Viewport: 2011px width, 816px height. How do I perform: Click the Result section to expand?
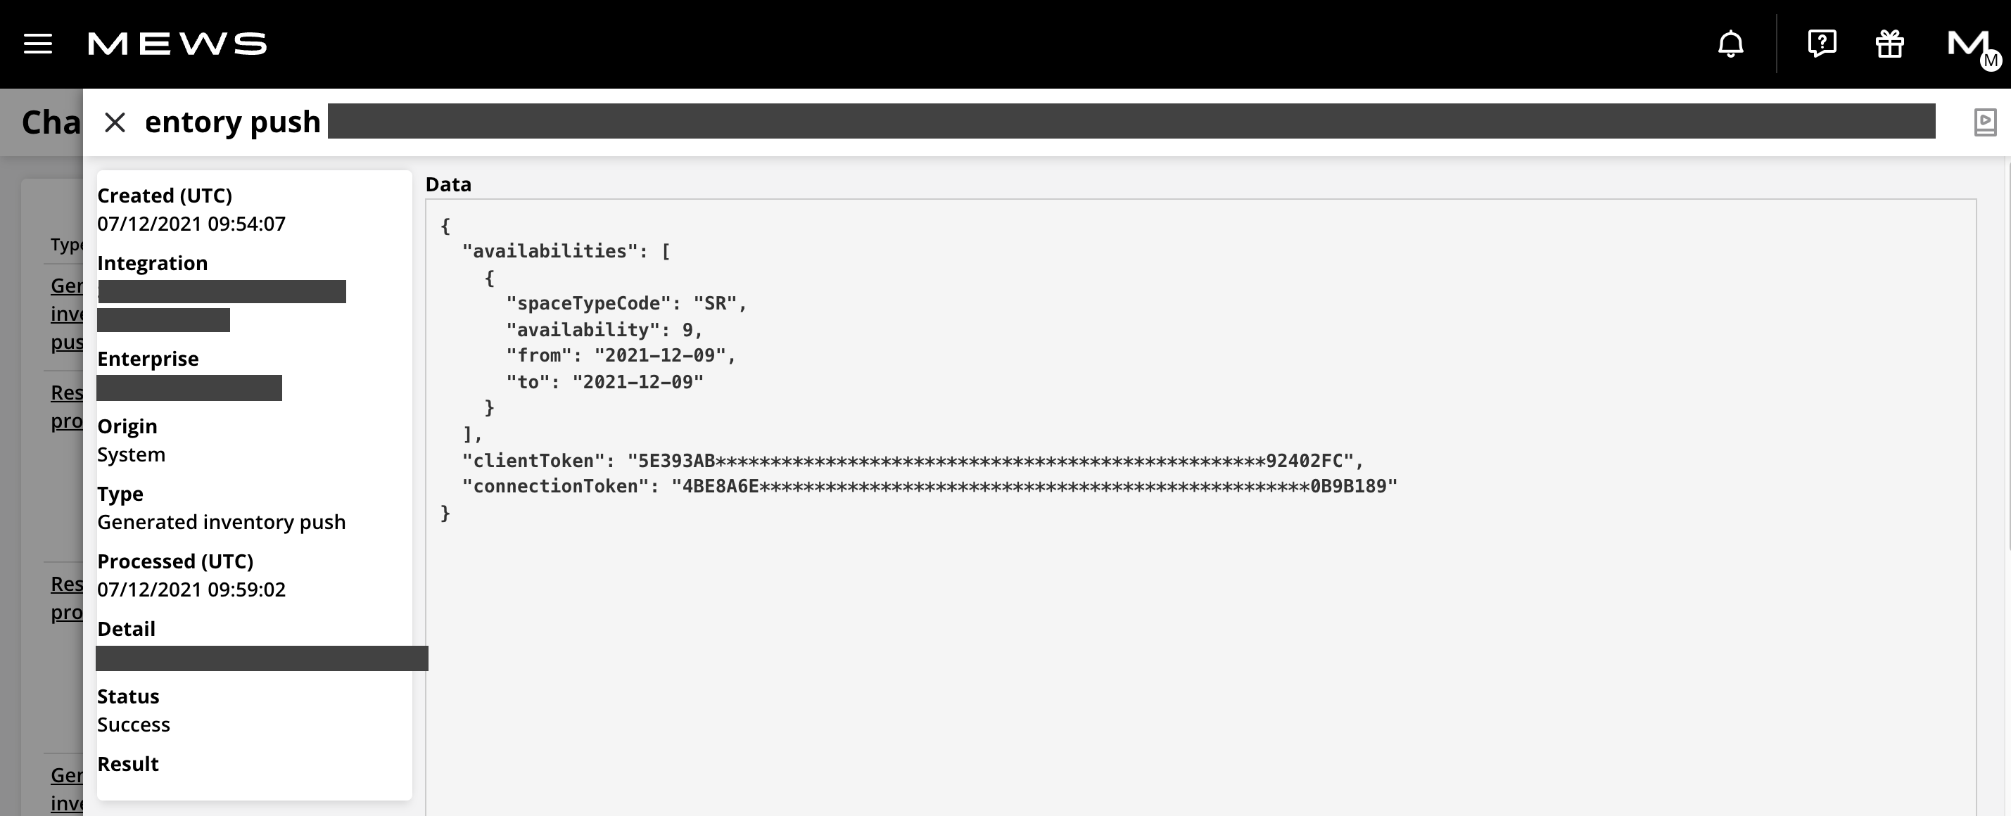tap(128, 763)
